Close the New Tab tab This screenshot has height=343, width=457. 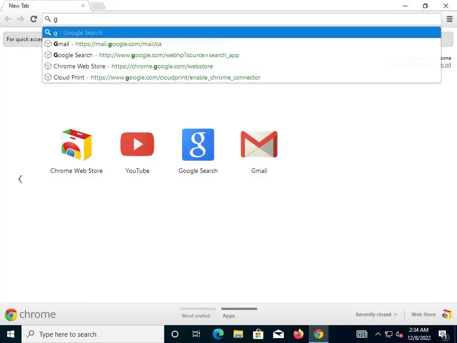(x=83, y=5)
